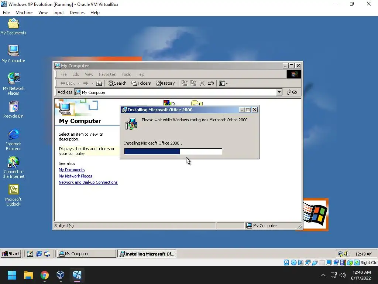Click the Up folder toolbar icon

point(99,83)
